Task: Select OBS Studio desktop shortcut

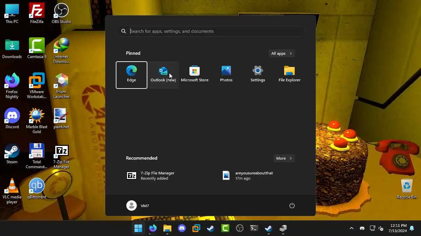Action: (61, 14)
